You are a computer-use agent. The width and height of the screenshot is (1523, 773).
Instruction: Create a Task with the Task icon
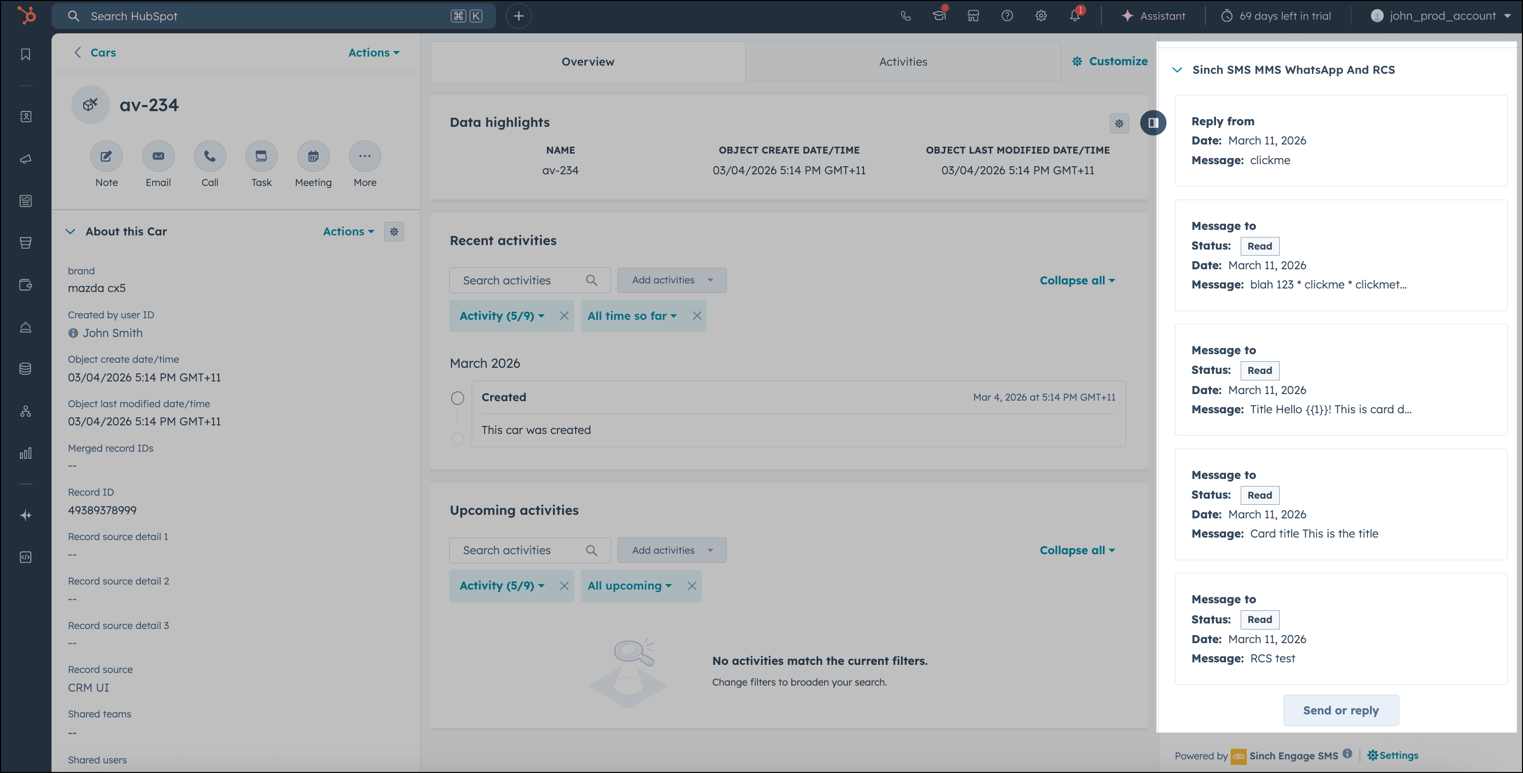[x=261, y=156]
